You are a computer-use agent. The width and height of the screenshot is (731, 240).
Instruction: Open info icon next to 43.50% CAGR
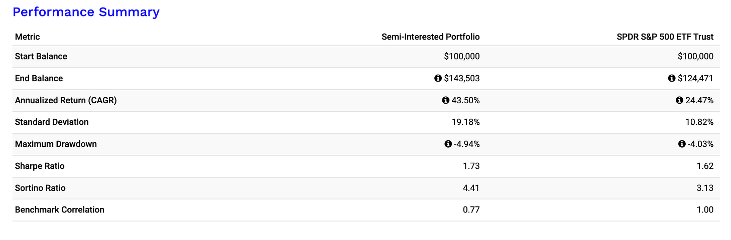click(445, 101)
